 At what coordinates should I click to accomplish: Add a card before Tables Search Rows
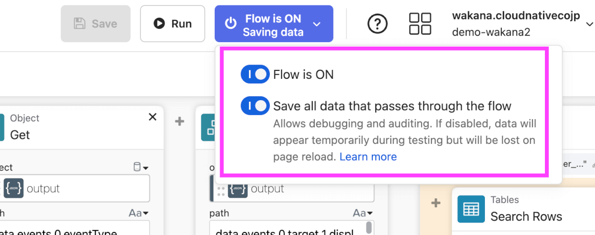(436, 203)
